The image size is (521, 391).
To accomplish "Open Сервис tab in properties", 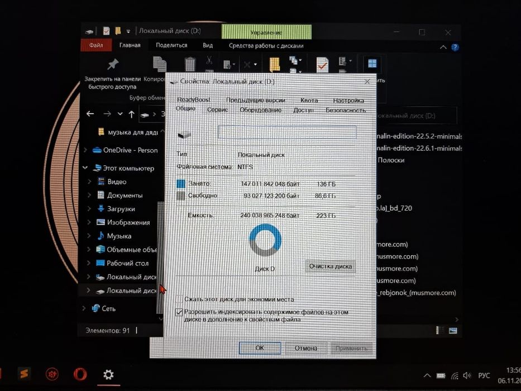I will tap(217, 109).
